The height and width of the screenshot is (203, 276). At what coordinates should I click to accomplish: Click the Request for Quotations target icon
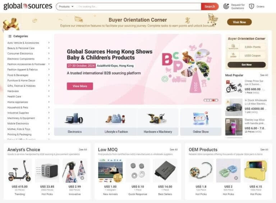coord(226,6)
